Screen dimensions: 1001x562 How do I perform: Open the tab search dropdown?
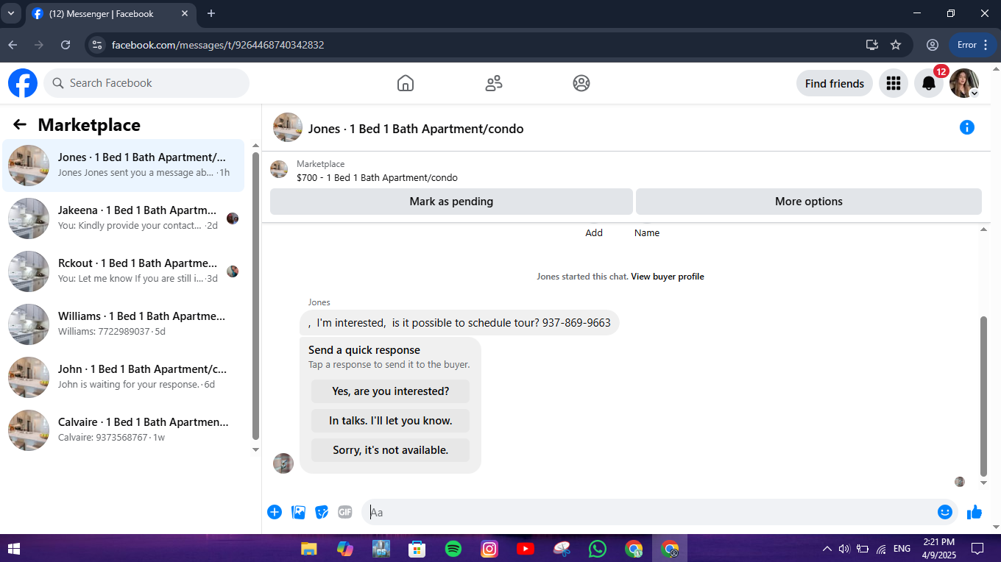(11, 13)
